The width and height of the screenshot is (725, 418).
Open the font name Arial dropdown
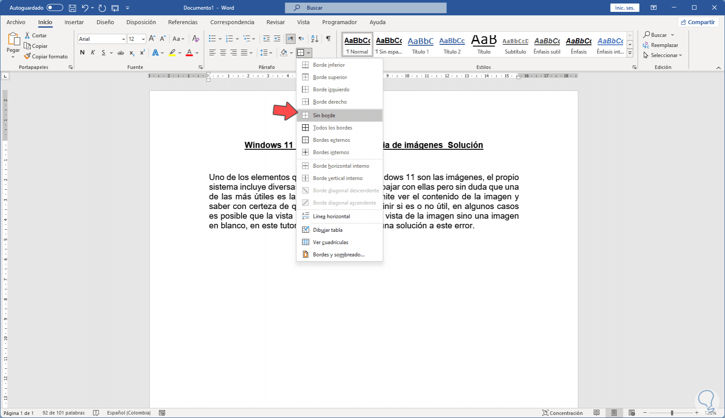tap(123, 39)
